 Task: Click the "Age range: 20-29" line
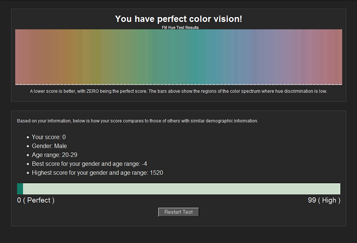coord(55,155)
